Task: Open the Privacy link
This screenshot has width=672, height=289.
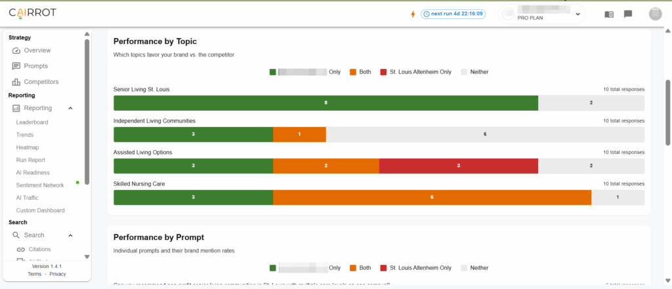Action: click(x=58, y=274)
